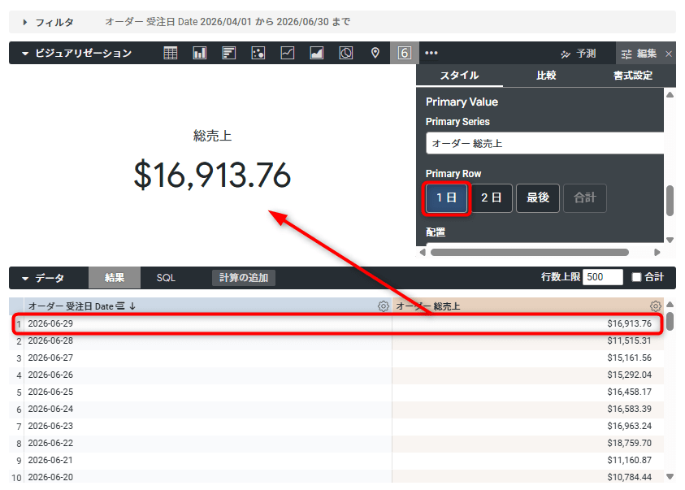Collapse the データ section

[x=25, y=278]
